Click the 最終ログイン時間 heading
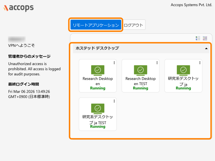 pyautogui.click(x=24, y=84)
